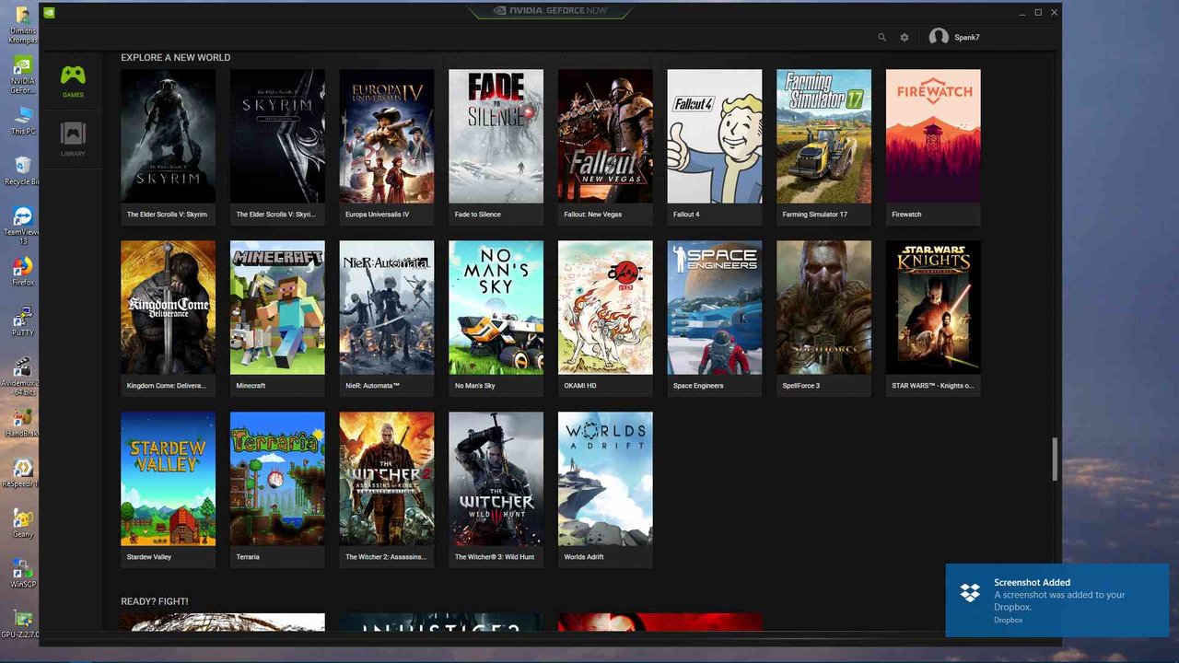Click the Spank7 username label

(967, 38)
